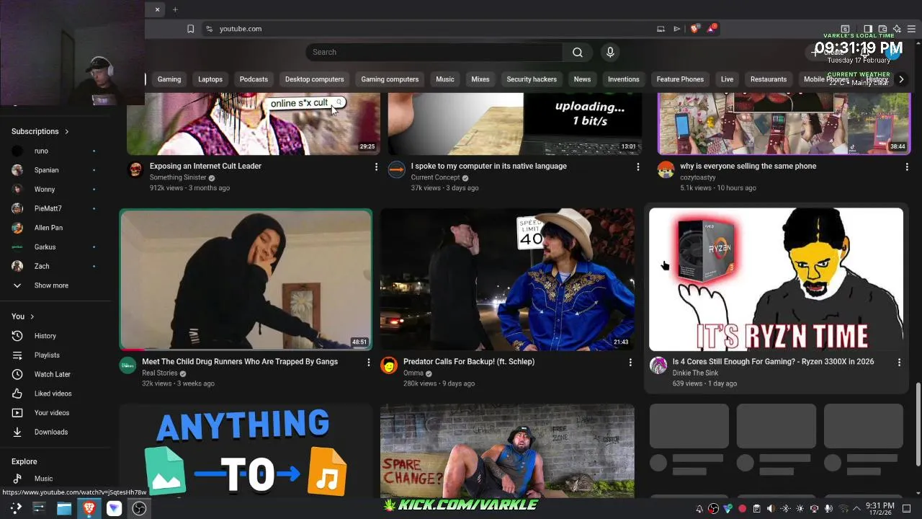Image resolution: width=922 pixels, height=519 pixels.
Task: Open Brave Leo AI sparkle icon
Action: point(897,29)
